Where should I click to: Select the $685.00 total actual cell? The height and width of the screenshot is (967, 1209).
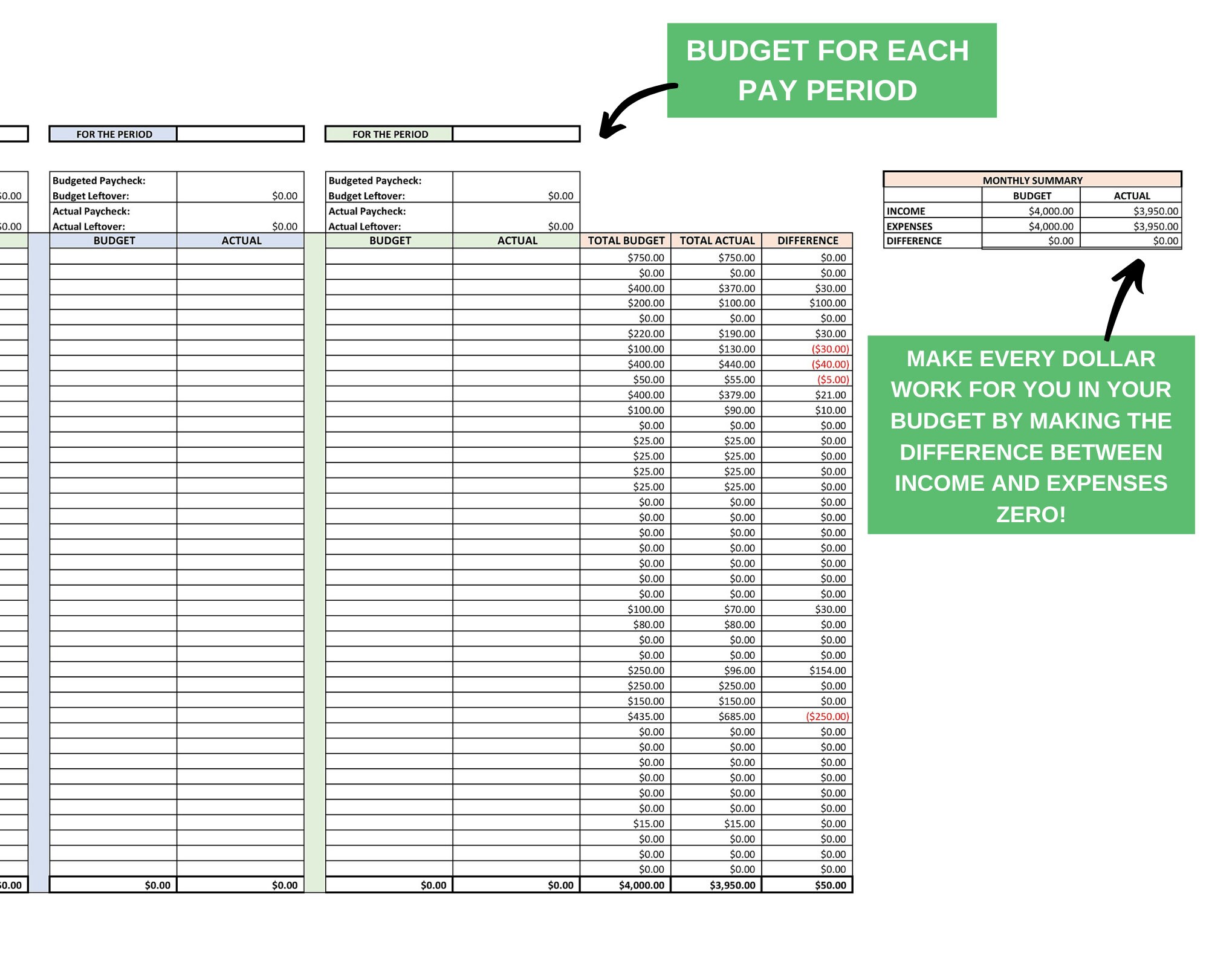pos(716,716)
